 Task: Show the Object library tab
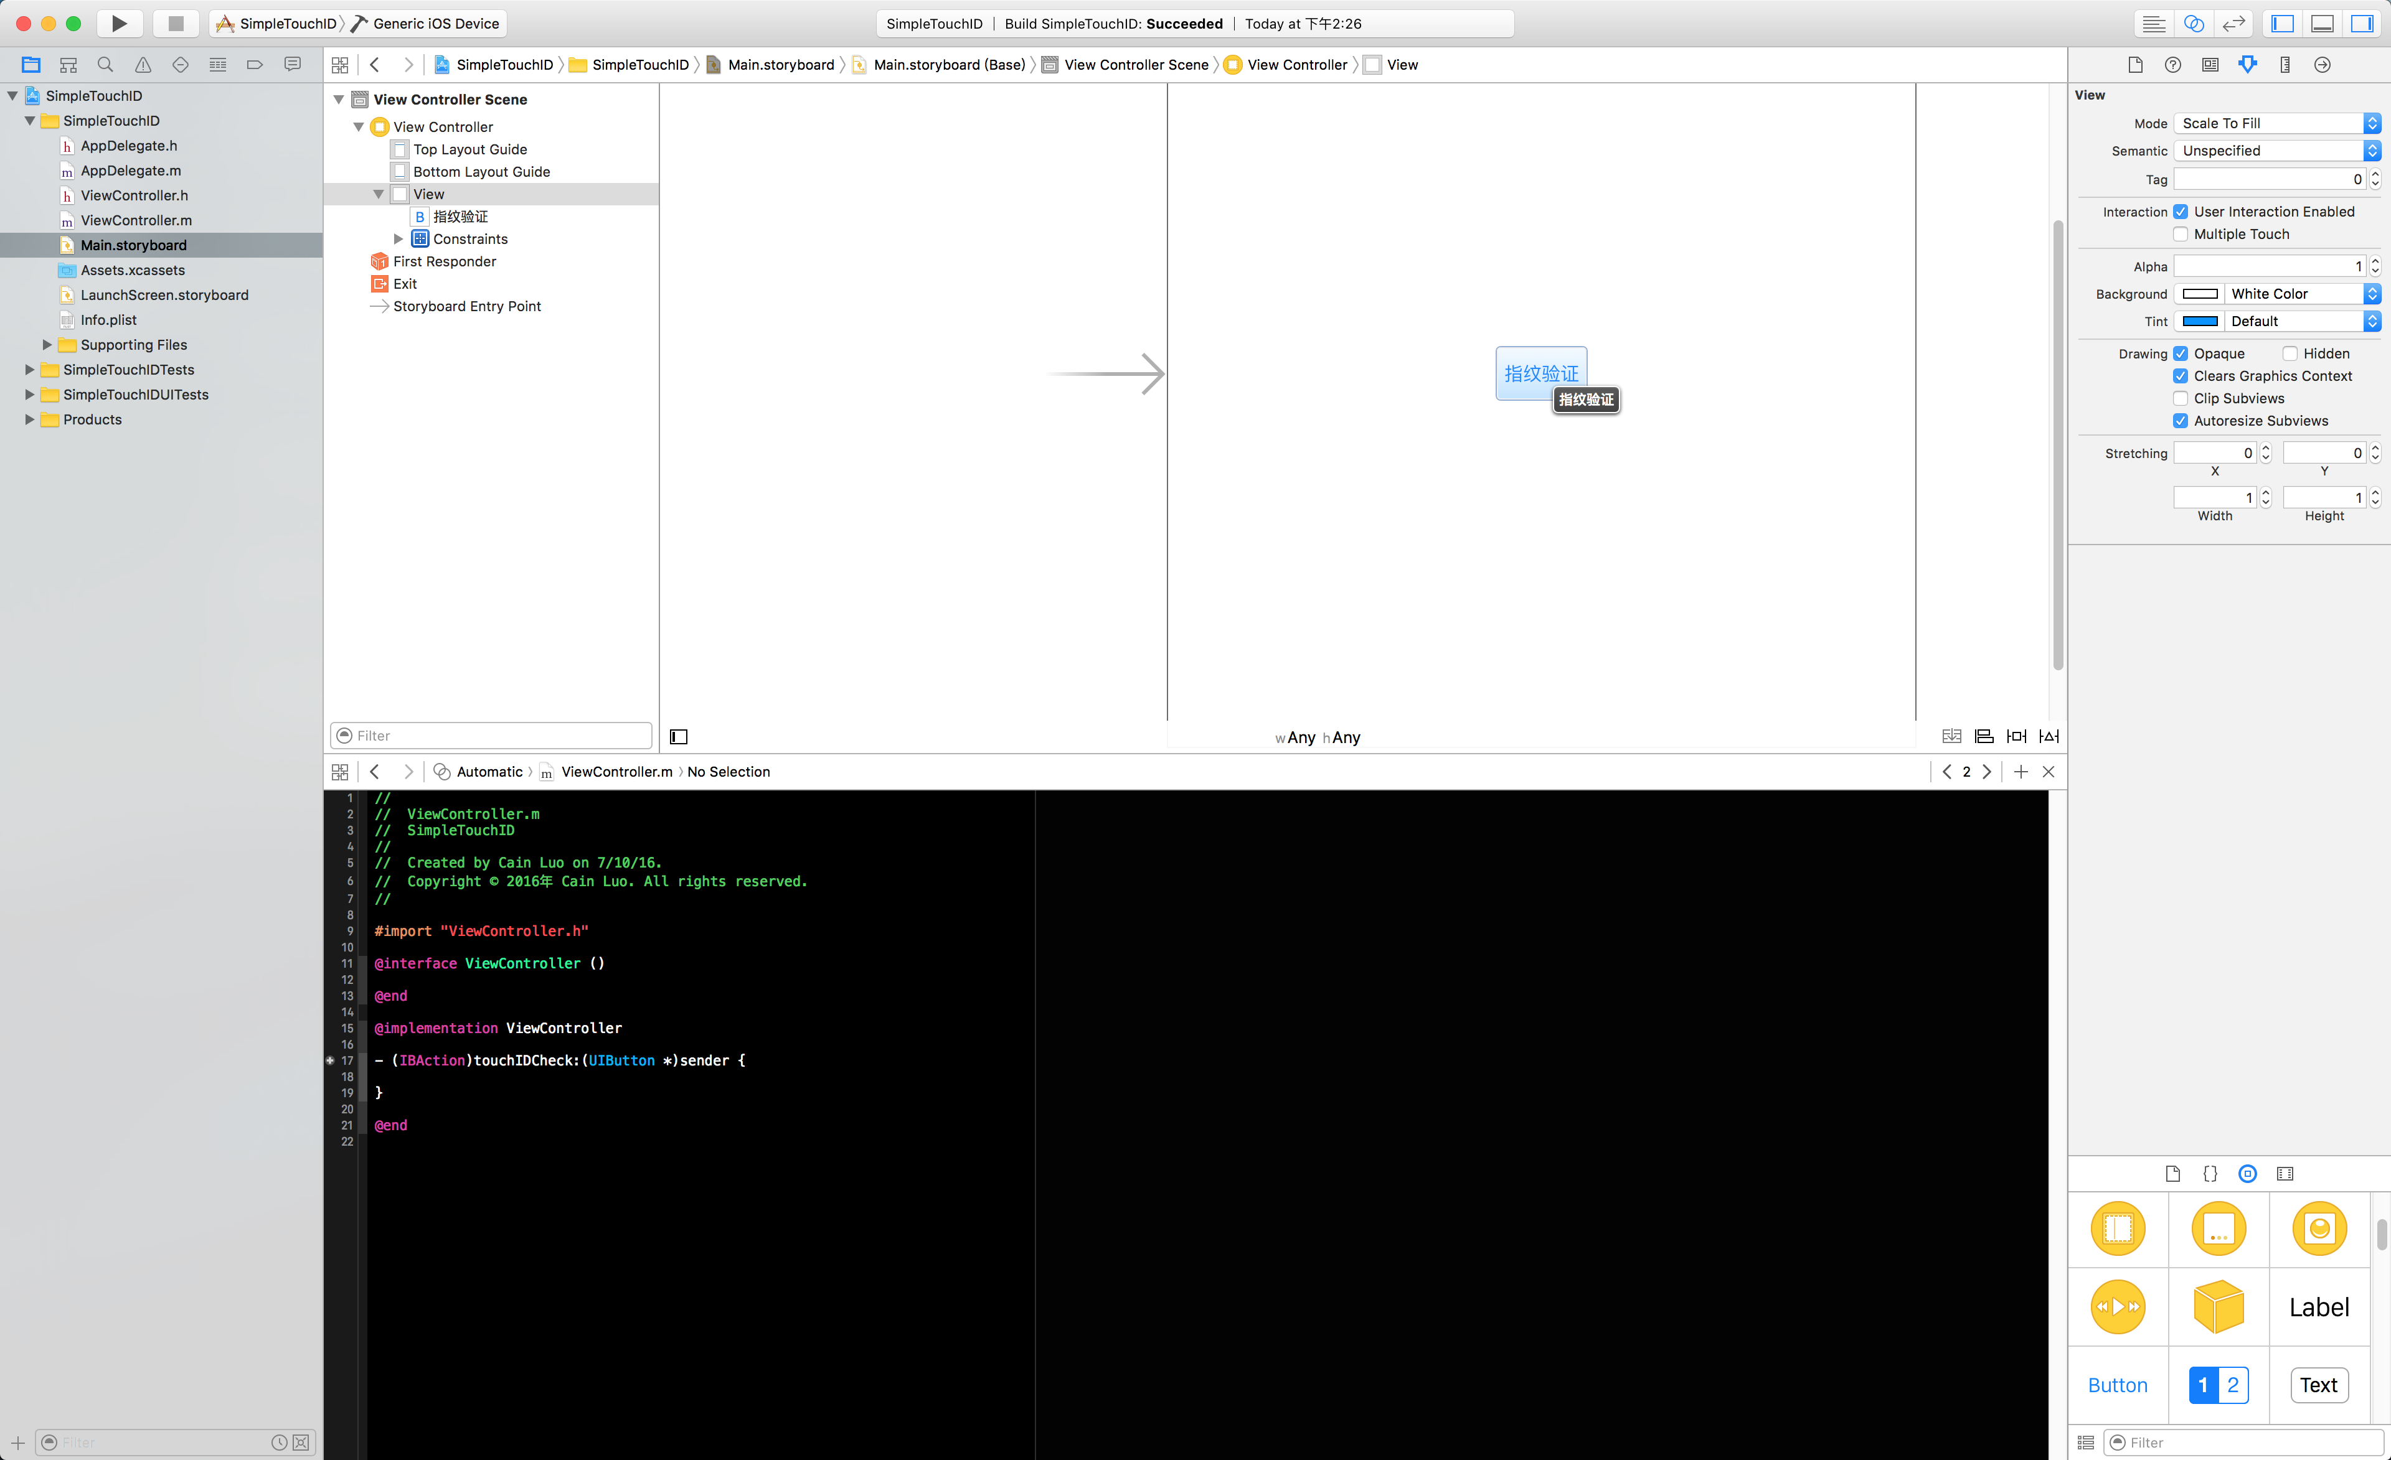[2247, 1174]
